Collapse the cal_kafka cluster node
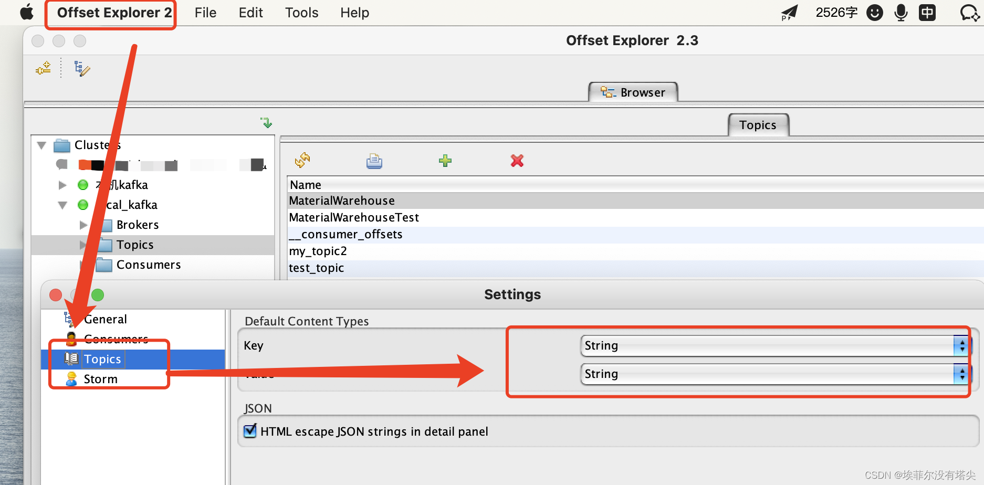Screen dimensions: 984x485 62,205
